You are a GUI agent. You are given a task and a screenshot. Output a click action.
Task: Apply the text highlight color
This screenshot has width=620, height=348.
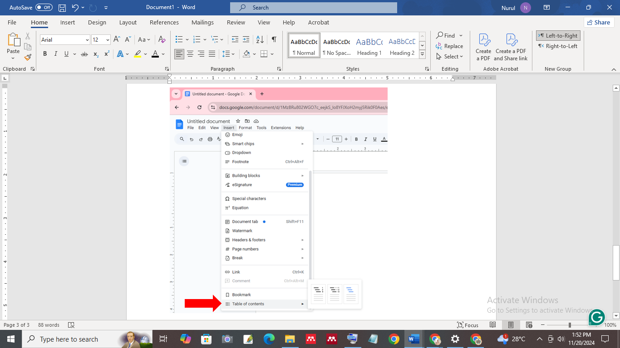138,54
